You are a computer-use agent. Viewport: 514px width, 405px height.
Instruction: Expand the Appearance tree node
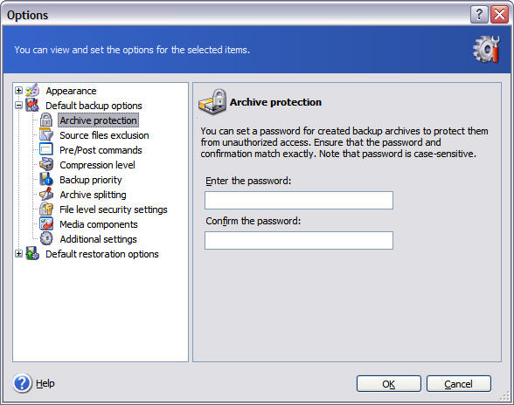coord(18,91)
